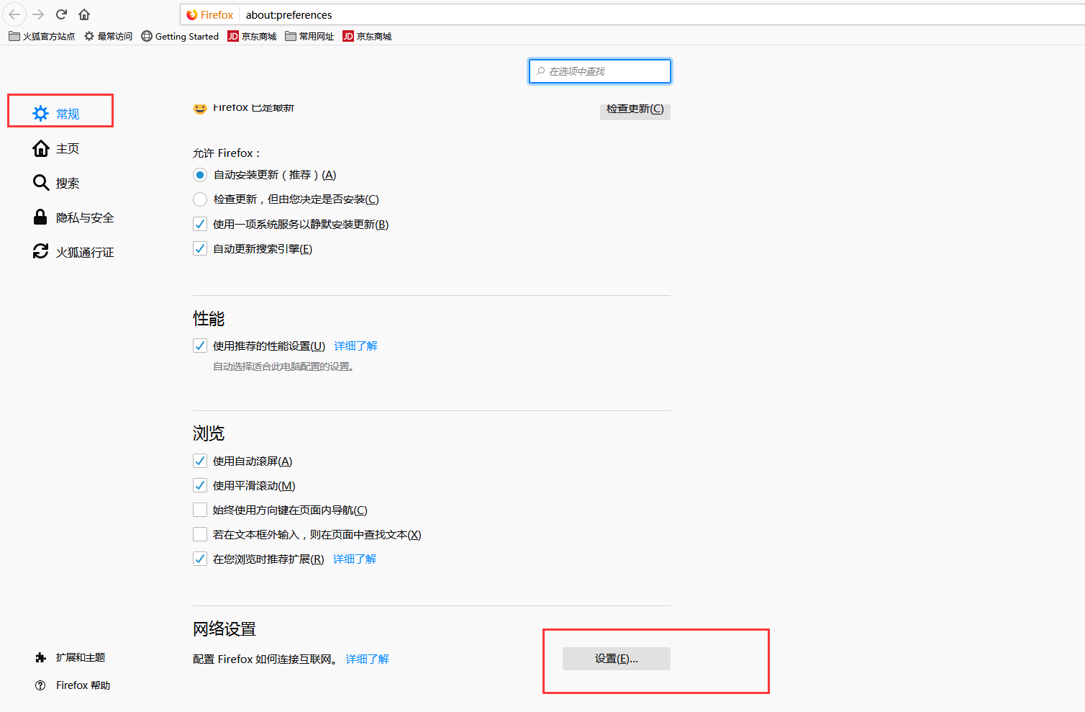Open the 火狐官方站点 bookmark folder
Viewport: 1085px width, 712px height.
[x=42, y=36]
